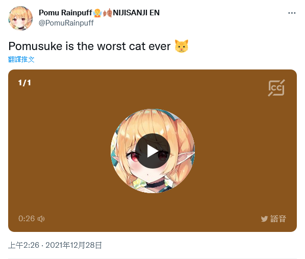The image size is (305, 259).
Task: Click the orange cat emoji in tweet
Action: tap(182, 46)
